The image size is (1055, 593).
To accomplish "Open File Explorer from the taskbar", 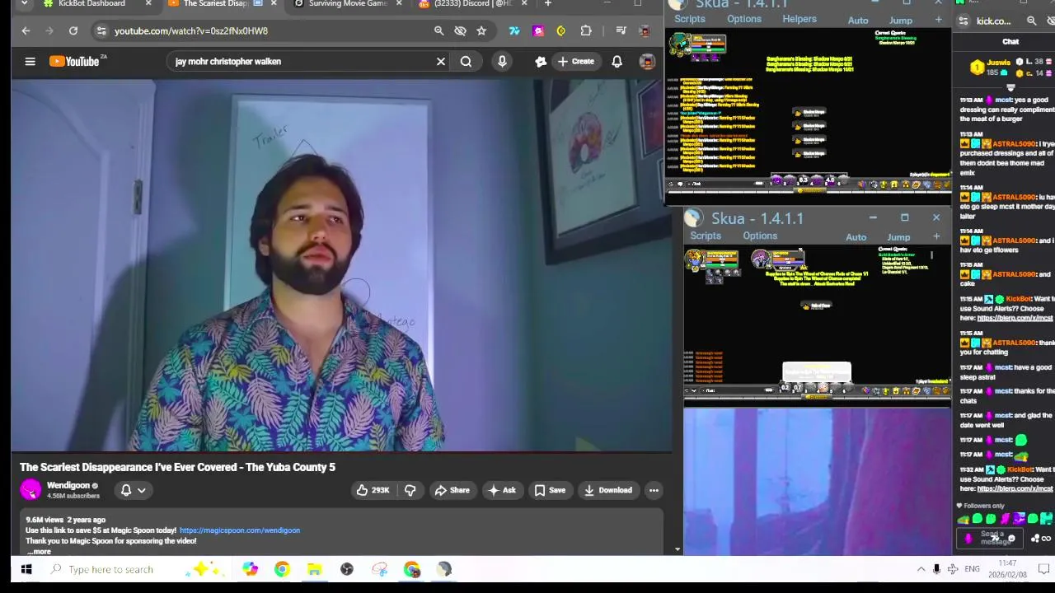I will click(314, 569).
